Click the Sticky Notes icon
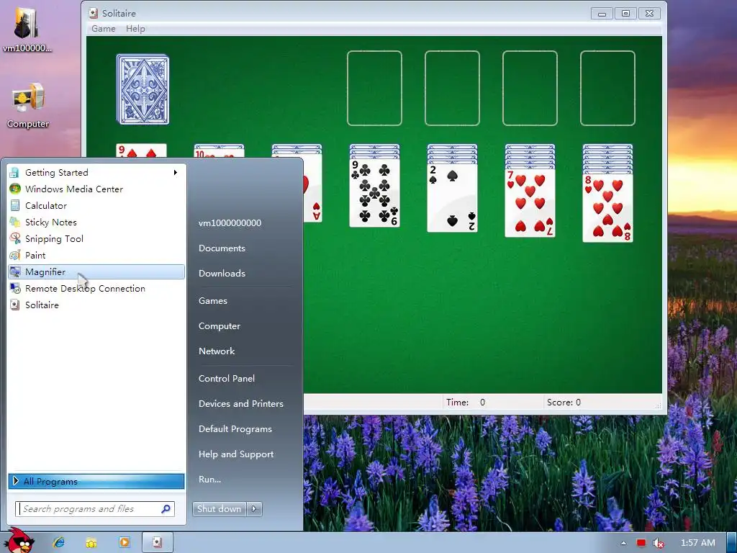 pyautogui.click(x=15, y=222)
